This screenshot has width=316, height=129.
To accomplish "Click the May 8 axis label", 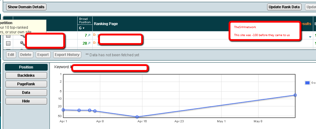I will point(258,121).
